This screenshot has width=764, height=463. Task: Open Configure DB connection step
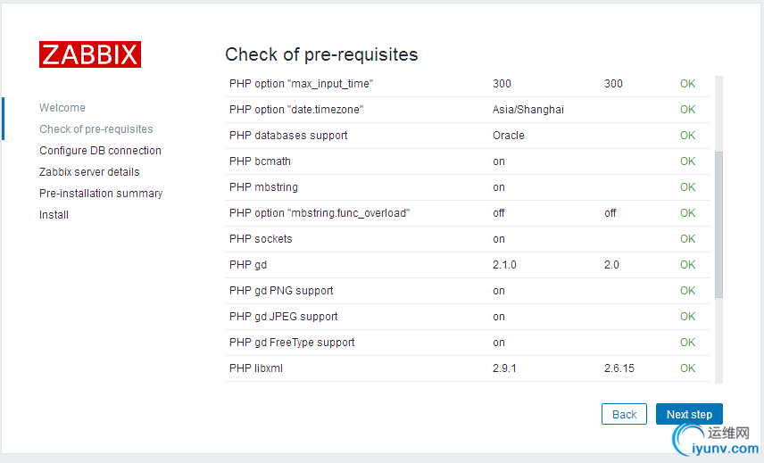pyautogui.click(x=100, y=151)
